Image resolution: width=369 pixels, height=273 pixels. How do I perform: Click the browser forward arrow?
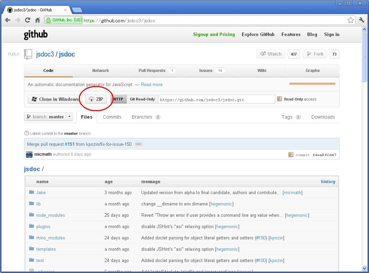pos(17,20)
